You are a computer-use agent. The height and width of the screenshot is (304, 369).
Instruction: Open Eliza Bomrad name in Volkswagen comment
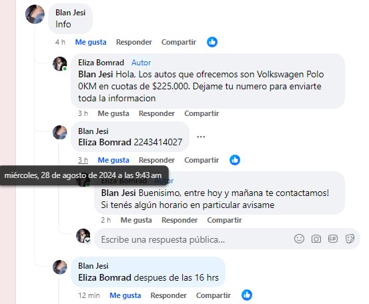(101, 63)
